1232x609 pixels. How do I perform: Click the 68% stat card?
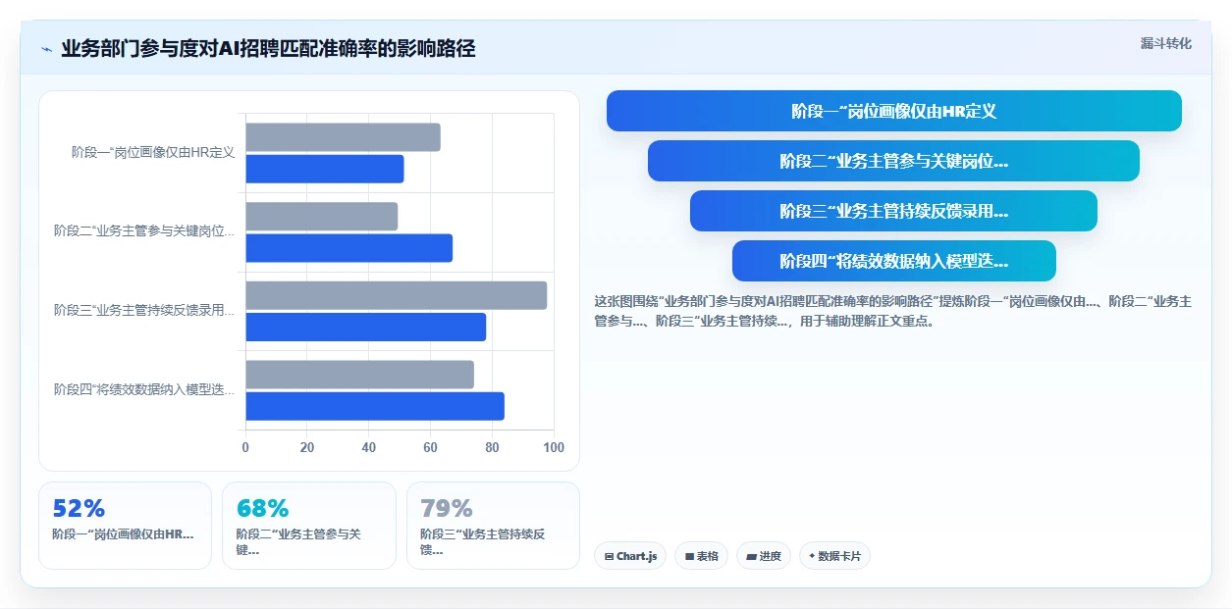tap(309, 526)
